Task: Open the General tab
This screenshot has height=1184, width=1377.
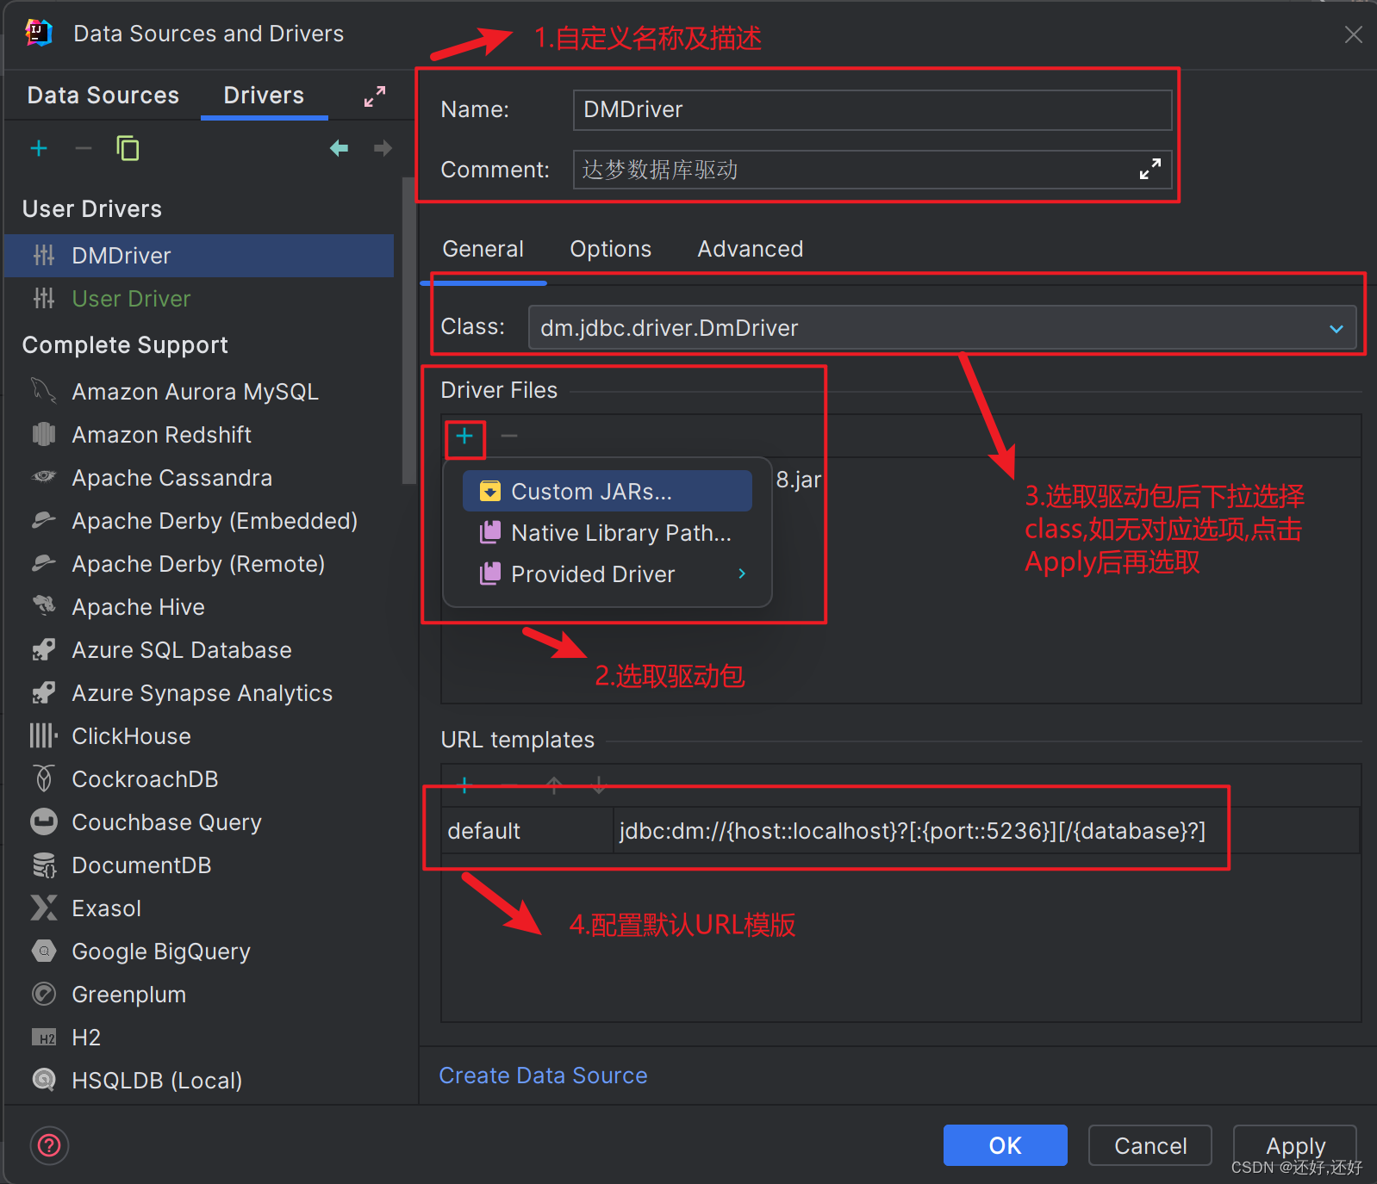Action: (483, 249)
